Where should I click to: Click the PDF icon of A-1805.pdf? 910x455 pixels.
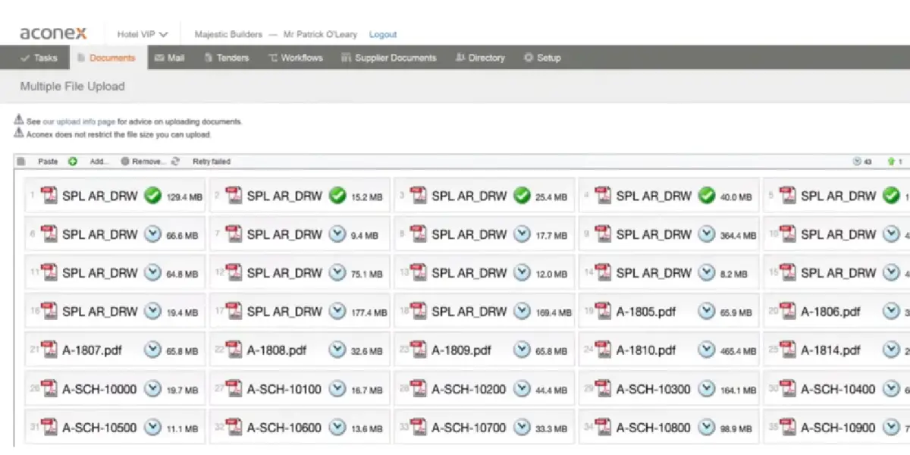coord(604,311)
